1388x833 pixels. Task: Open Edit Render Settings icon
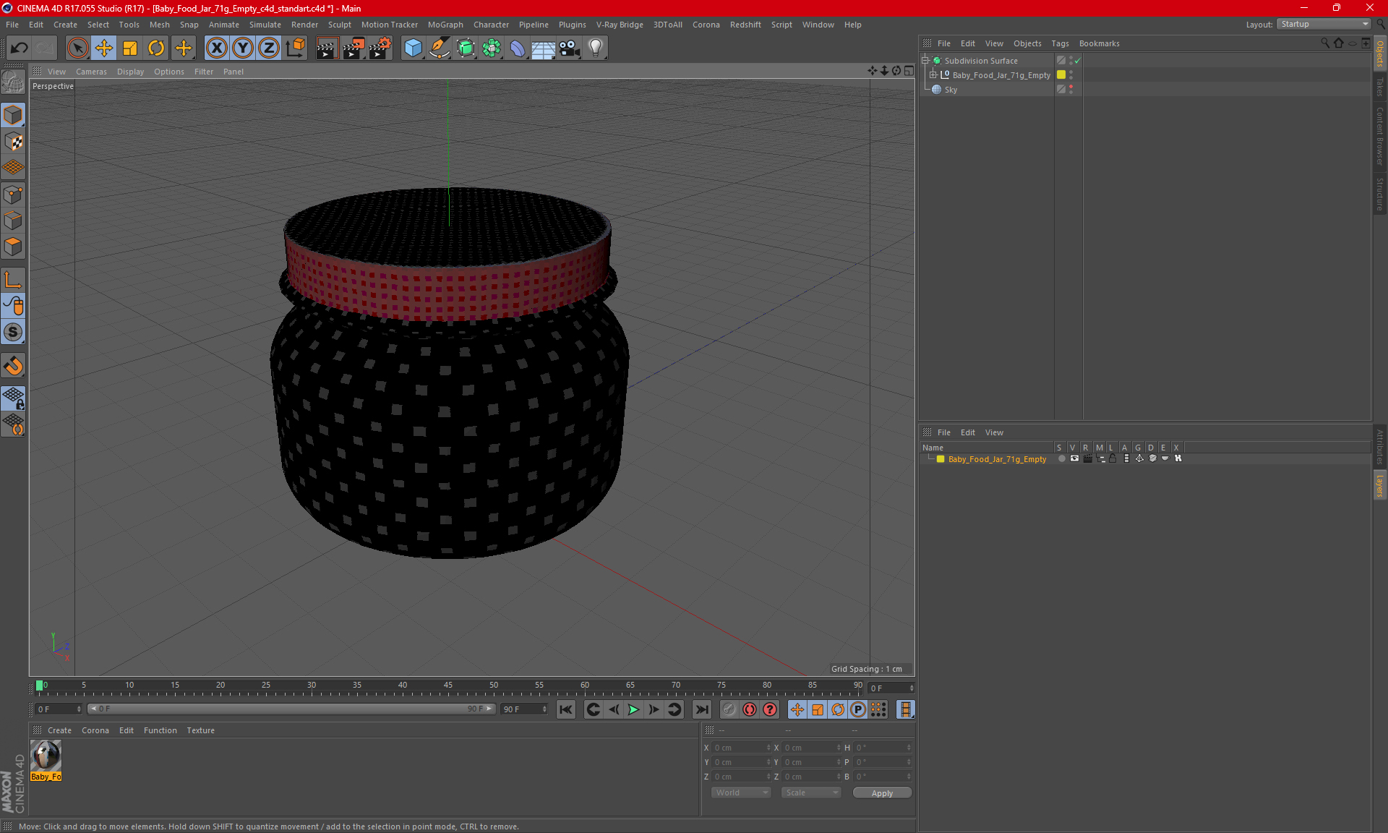(380, 48)
